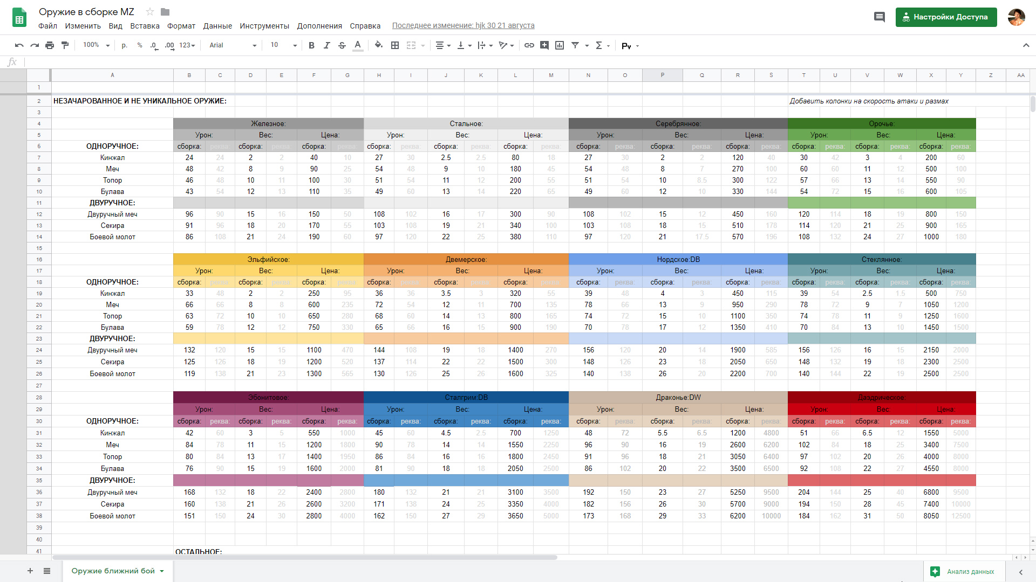
Task: Open the Данные menu
Action: pos(217,26)
